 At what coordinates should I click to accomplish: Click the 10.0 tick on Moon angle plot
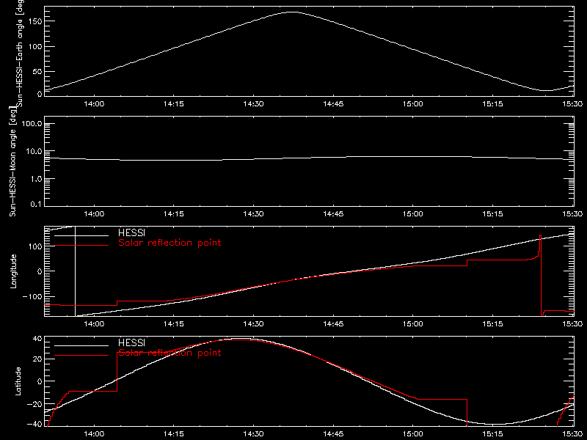pyautogui.click(x=34, y=152)
